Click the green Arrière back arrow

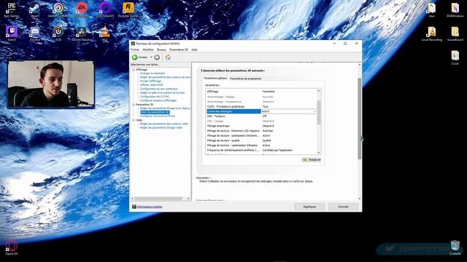[135, 57]
